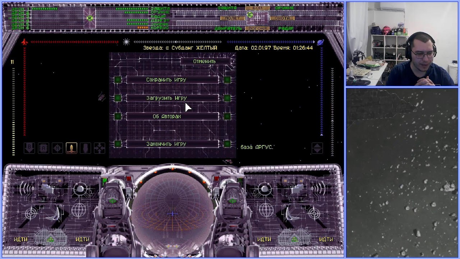Click the wireframe globe icon on left cockpit panel
Image resolution: width=460 pixels, height=259 pixels.
[x=78, y=210]
